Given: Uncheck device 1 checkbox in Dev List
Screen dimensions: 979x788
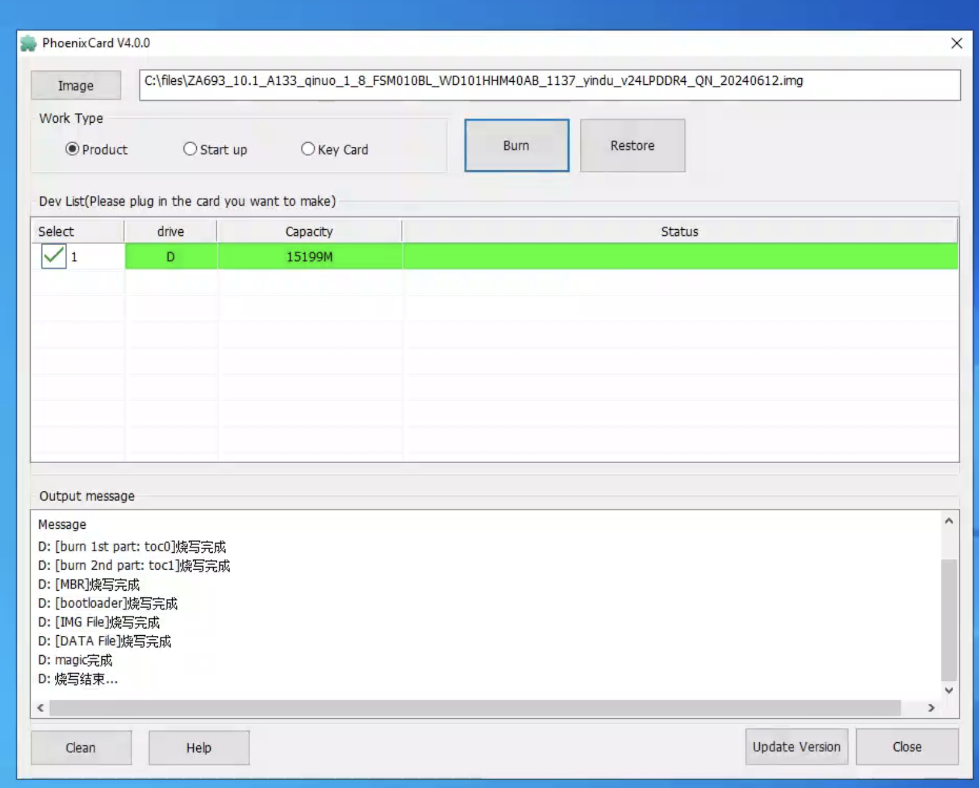Looking at the screenshot, I should click(54, 256).
